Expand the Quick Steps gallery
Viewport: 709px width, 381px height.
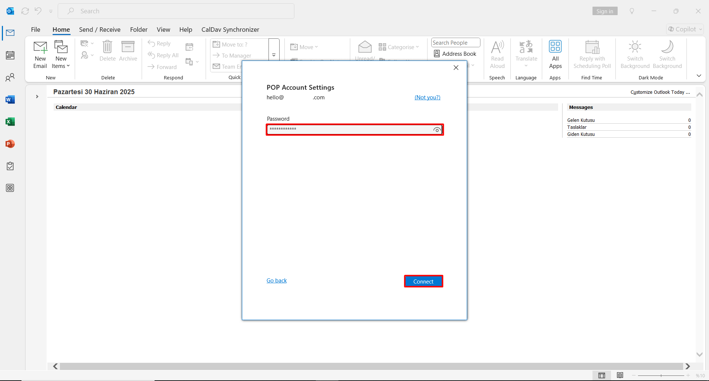pos(274,55)
